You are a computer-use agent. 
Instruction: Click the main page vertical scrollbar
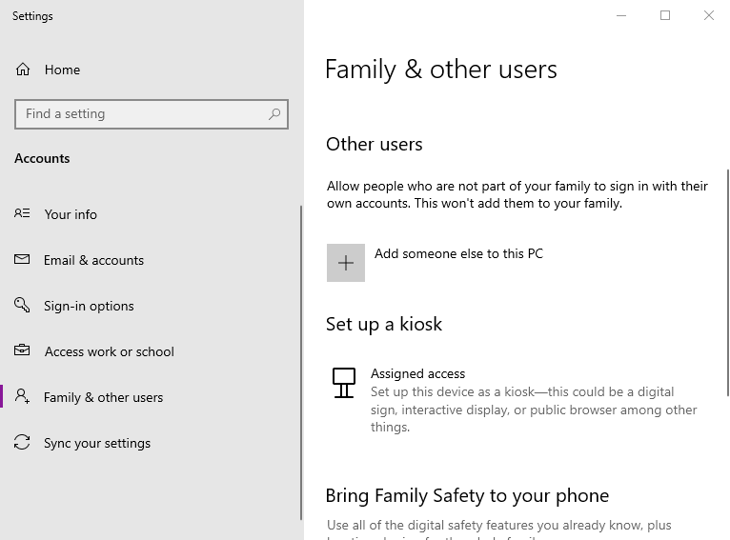[727, 286]
